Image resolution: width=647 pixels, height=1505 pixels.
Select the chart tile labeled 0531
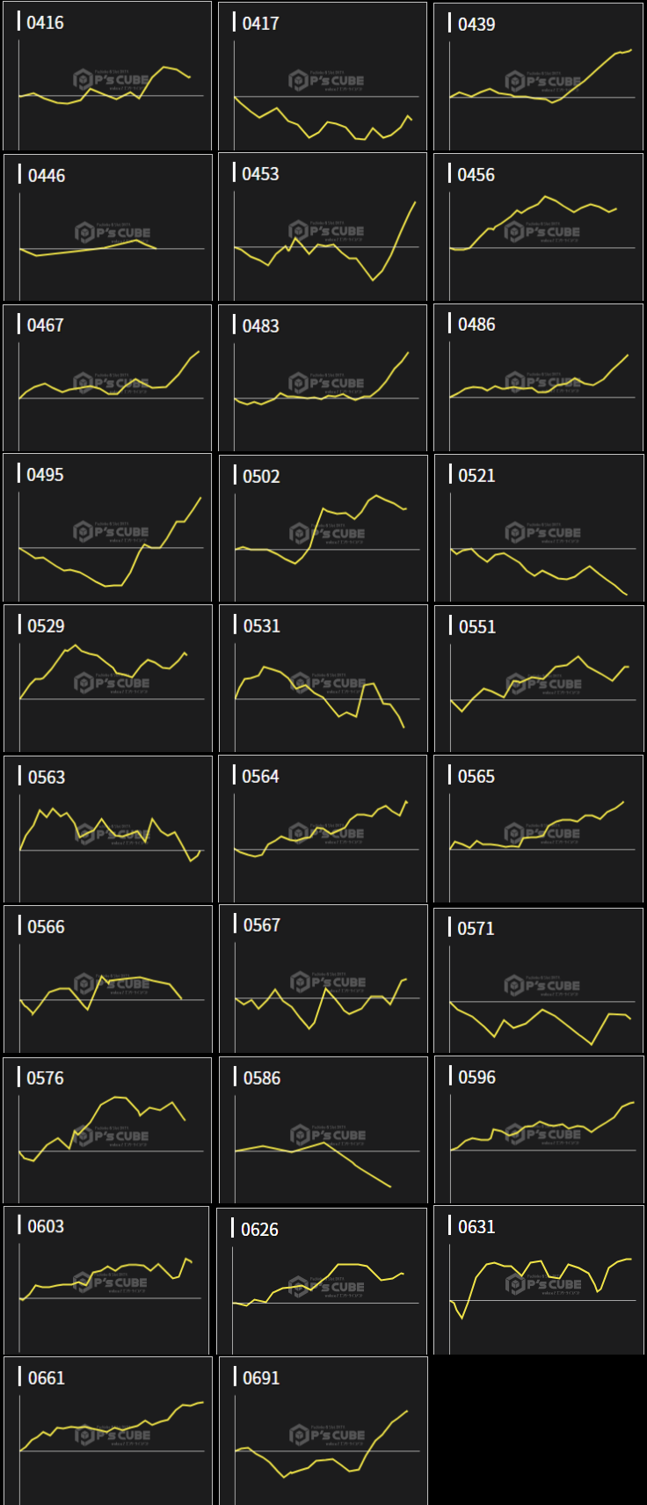(x=323, y=678)
